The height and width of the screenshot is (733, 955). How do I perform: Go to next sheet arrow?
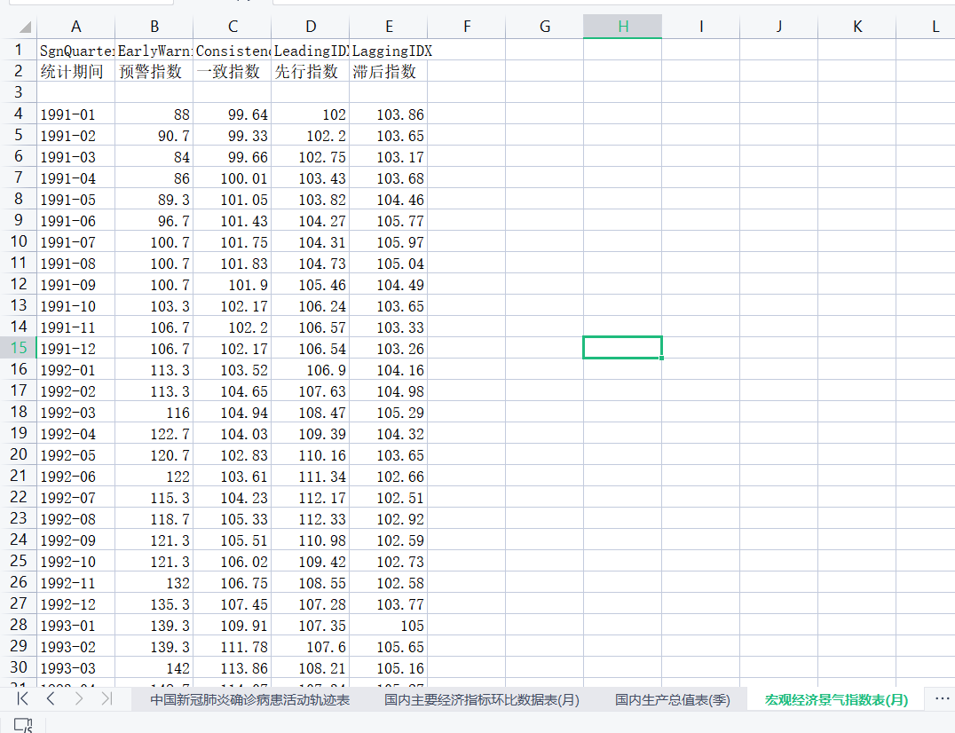(x=79, y=698)
